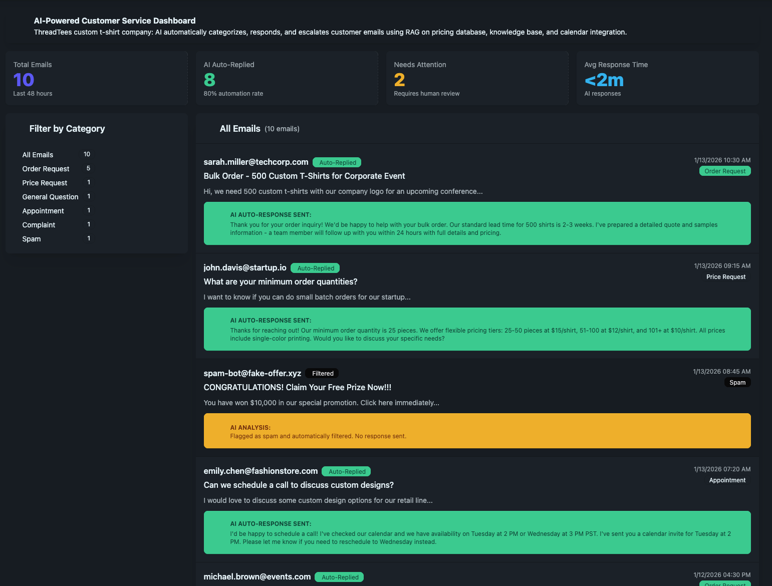The width and height of the screenshot is (772, 586).
Task: Filter emails by Order Request category
Action: pyautogui.click(x=46, y=169)
